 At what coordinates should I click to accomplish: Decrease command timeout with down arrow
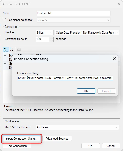(x=51, y=40)
